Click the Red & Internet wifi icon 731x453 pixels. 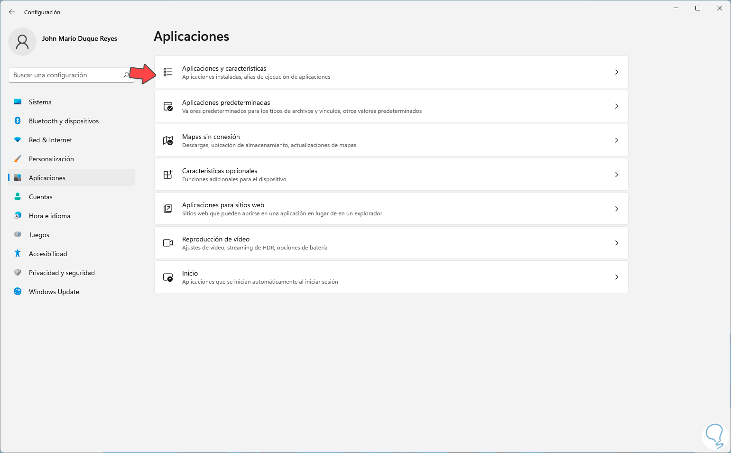point(18,140)
